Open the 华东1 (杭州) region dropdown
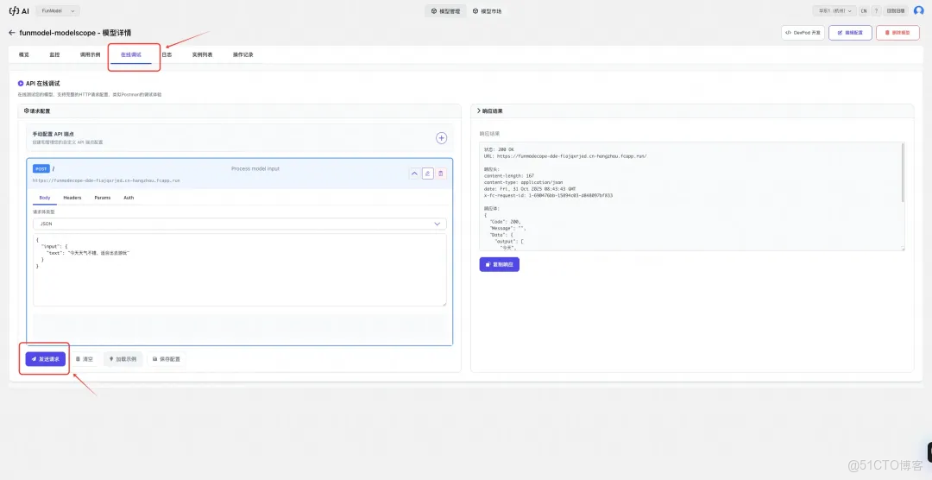The height and width of the screenshot is (480, 932). [834, 10]
